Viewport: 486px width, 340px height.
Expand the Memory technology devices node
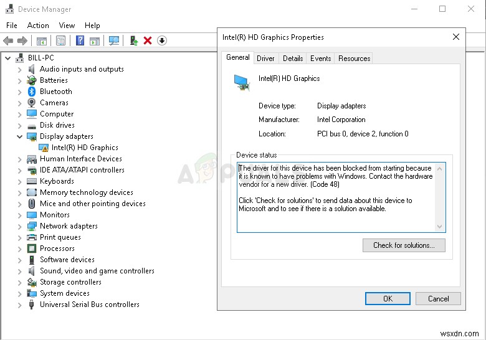[x=19, y=192]
